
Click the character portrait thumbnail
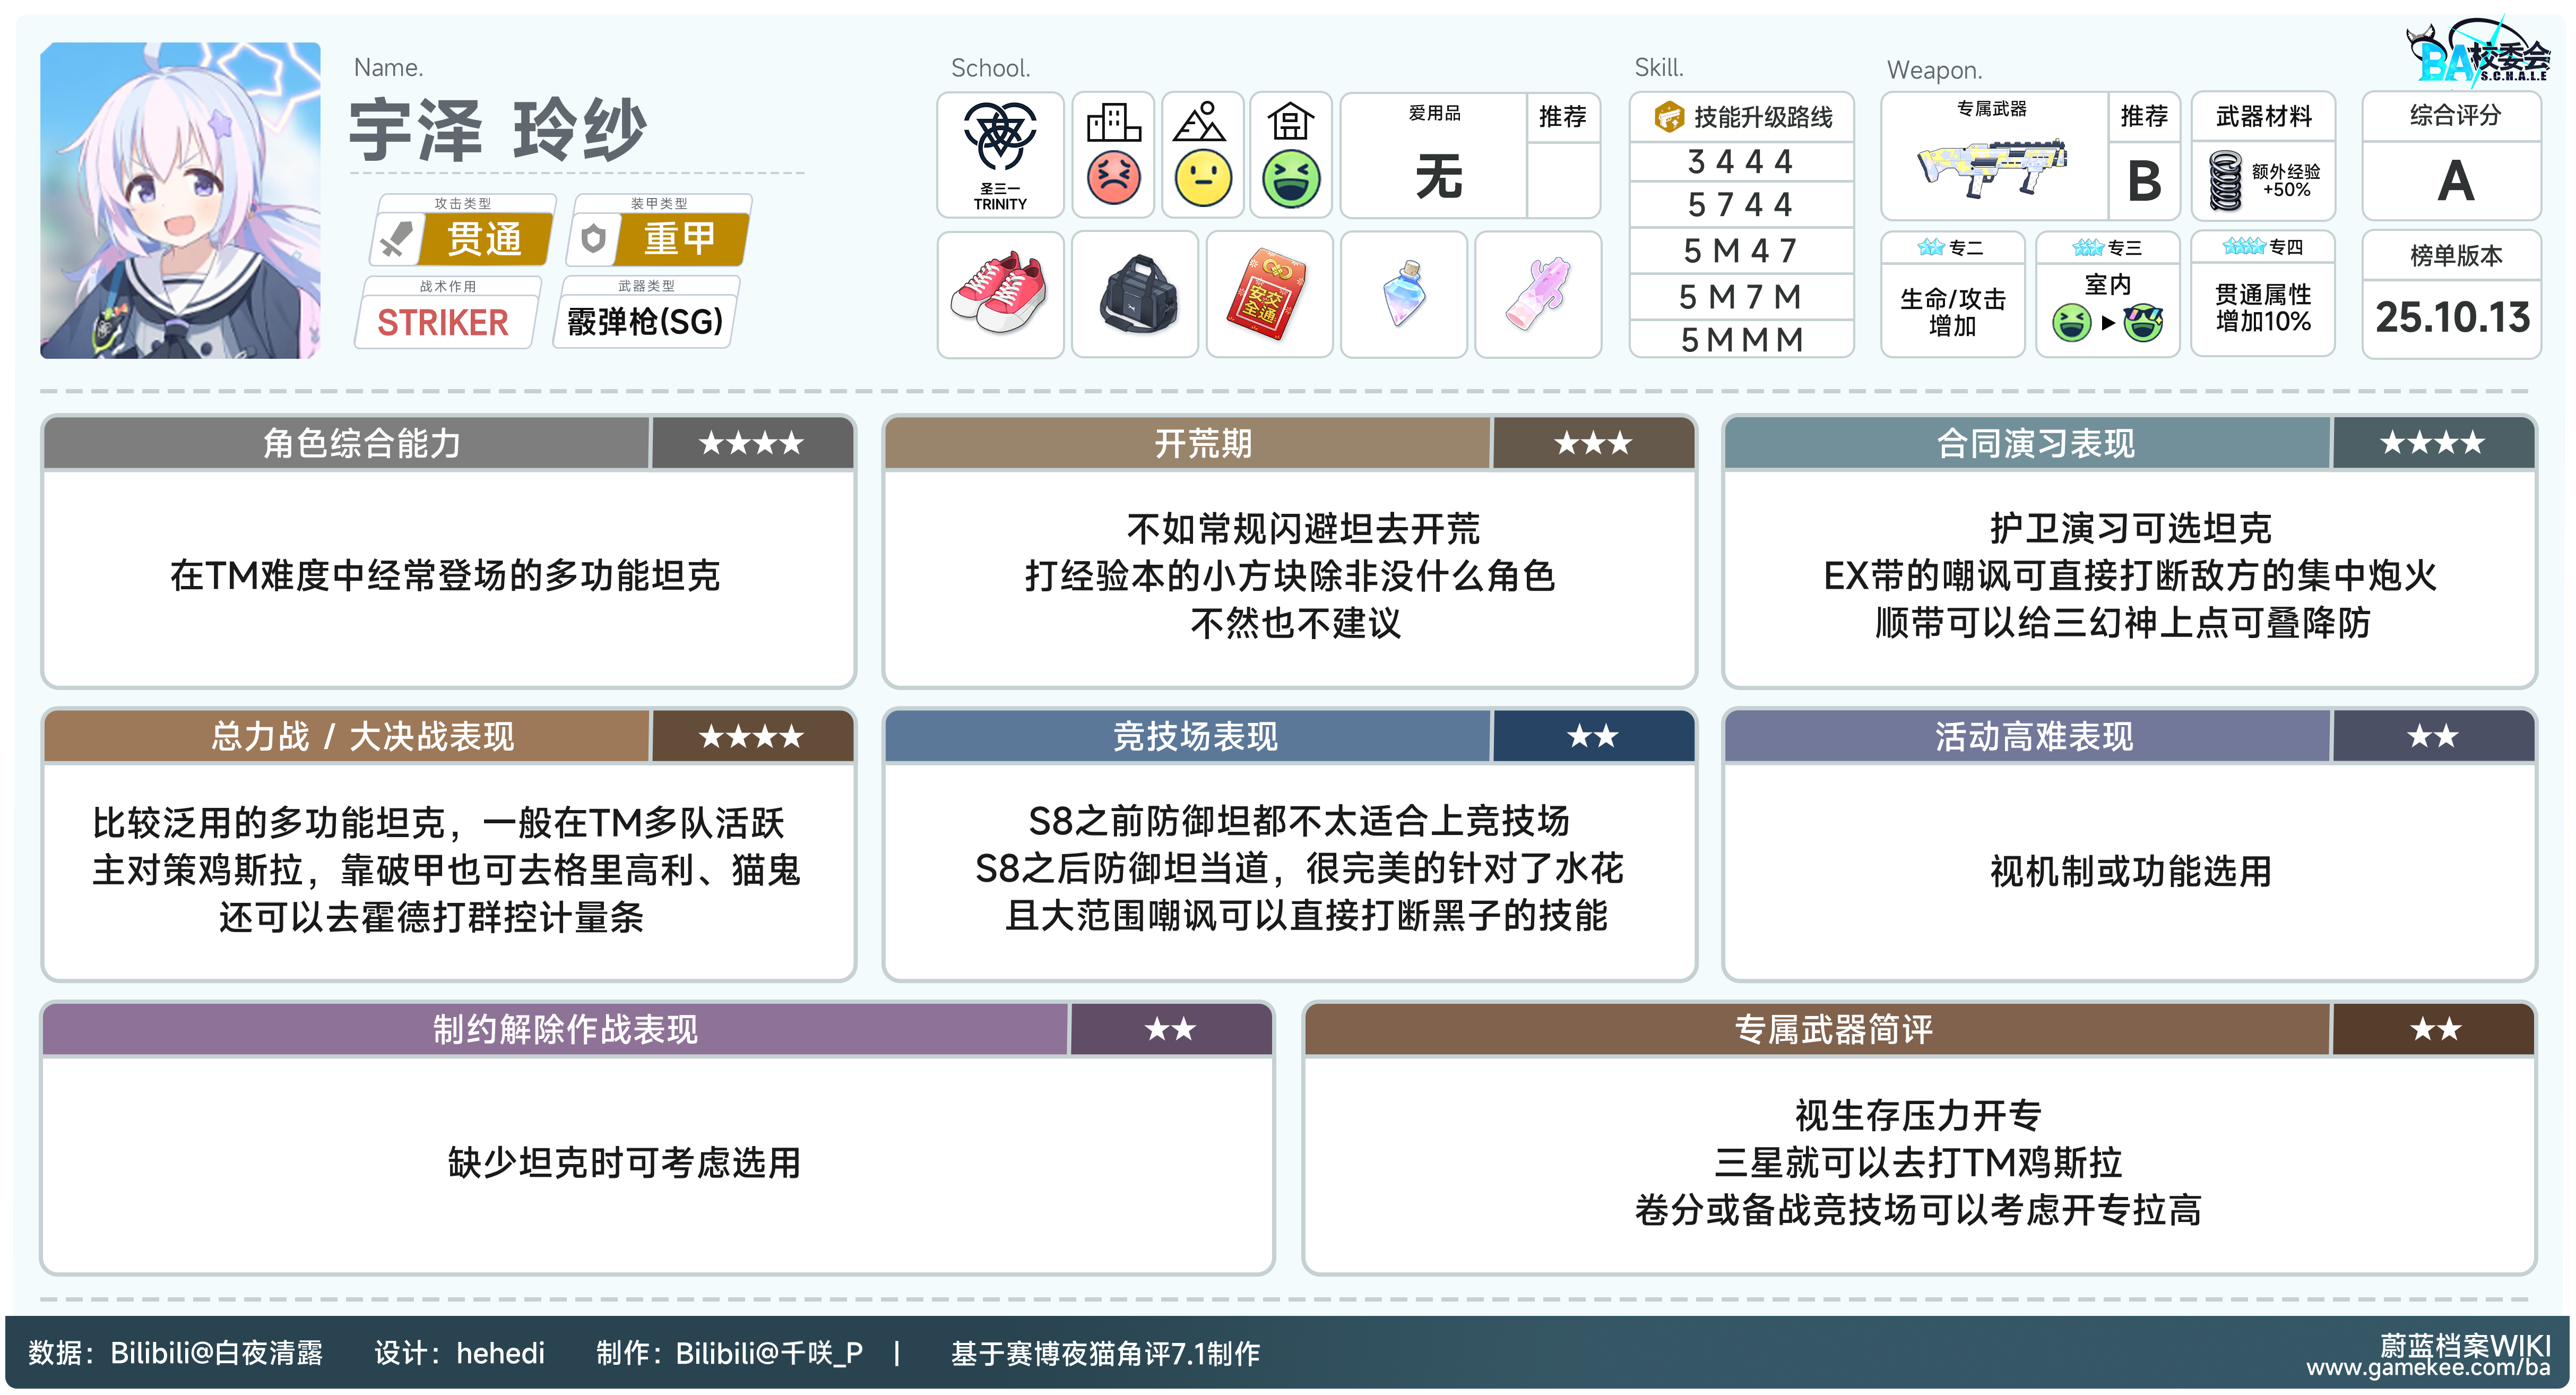pos(181,200)
